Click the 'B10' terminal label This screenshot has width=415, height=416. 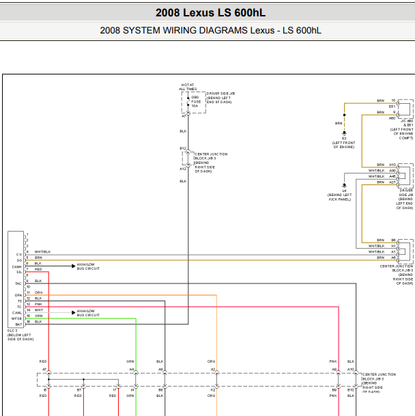[x=351, y=390]
